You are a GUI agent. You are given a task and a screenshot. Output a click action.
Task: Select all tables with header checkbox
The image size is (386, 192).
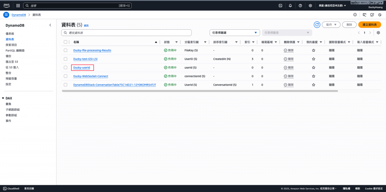click(66, 42)
